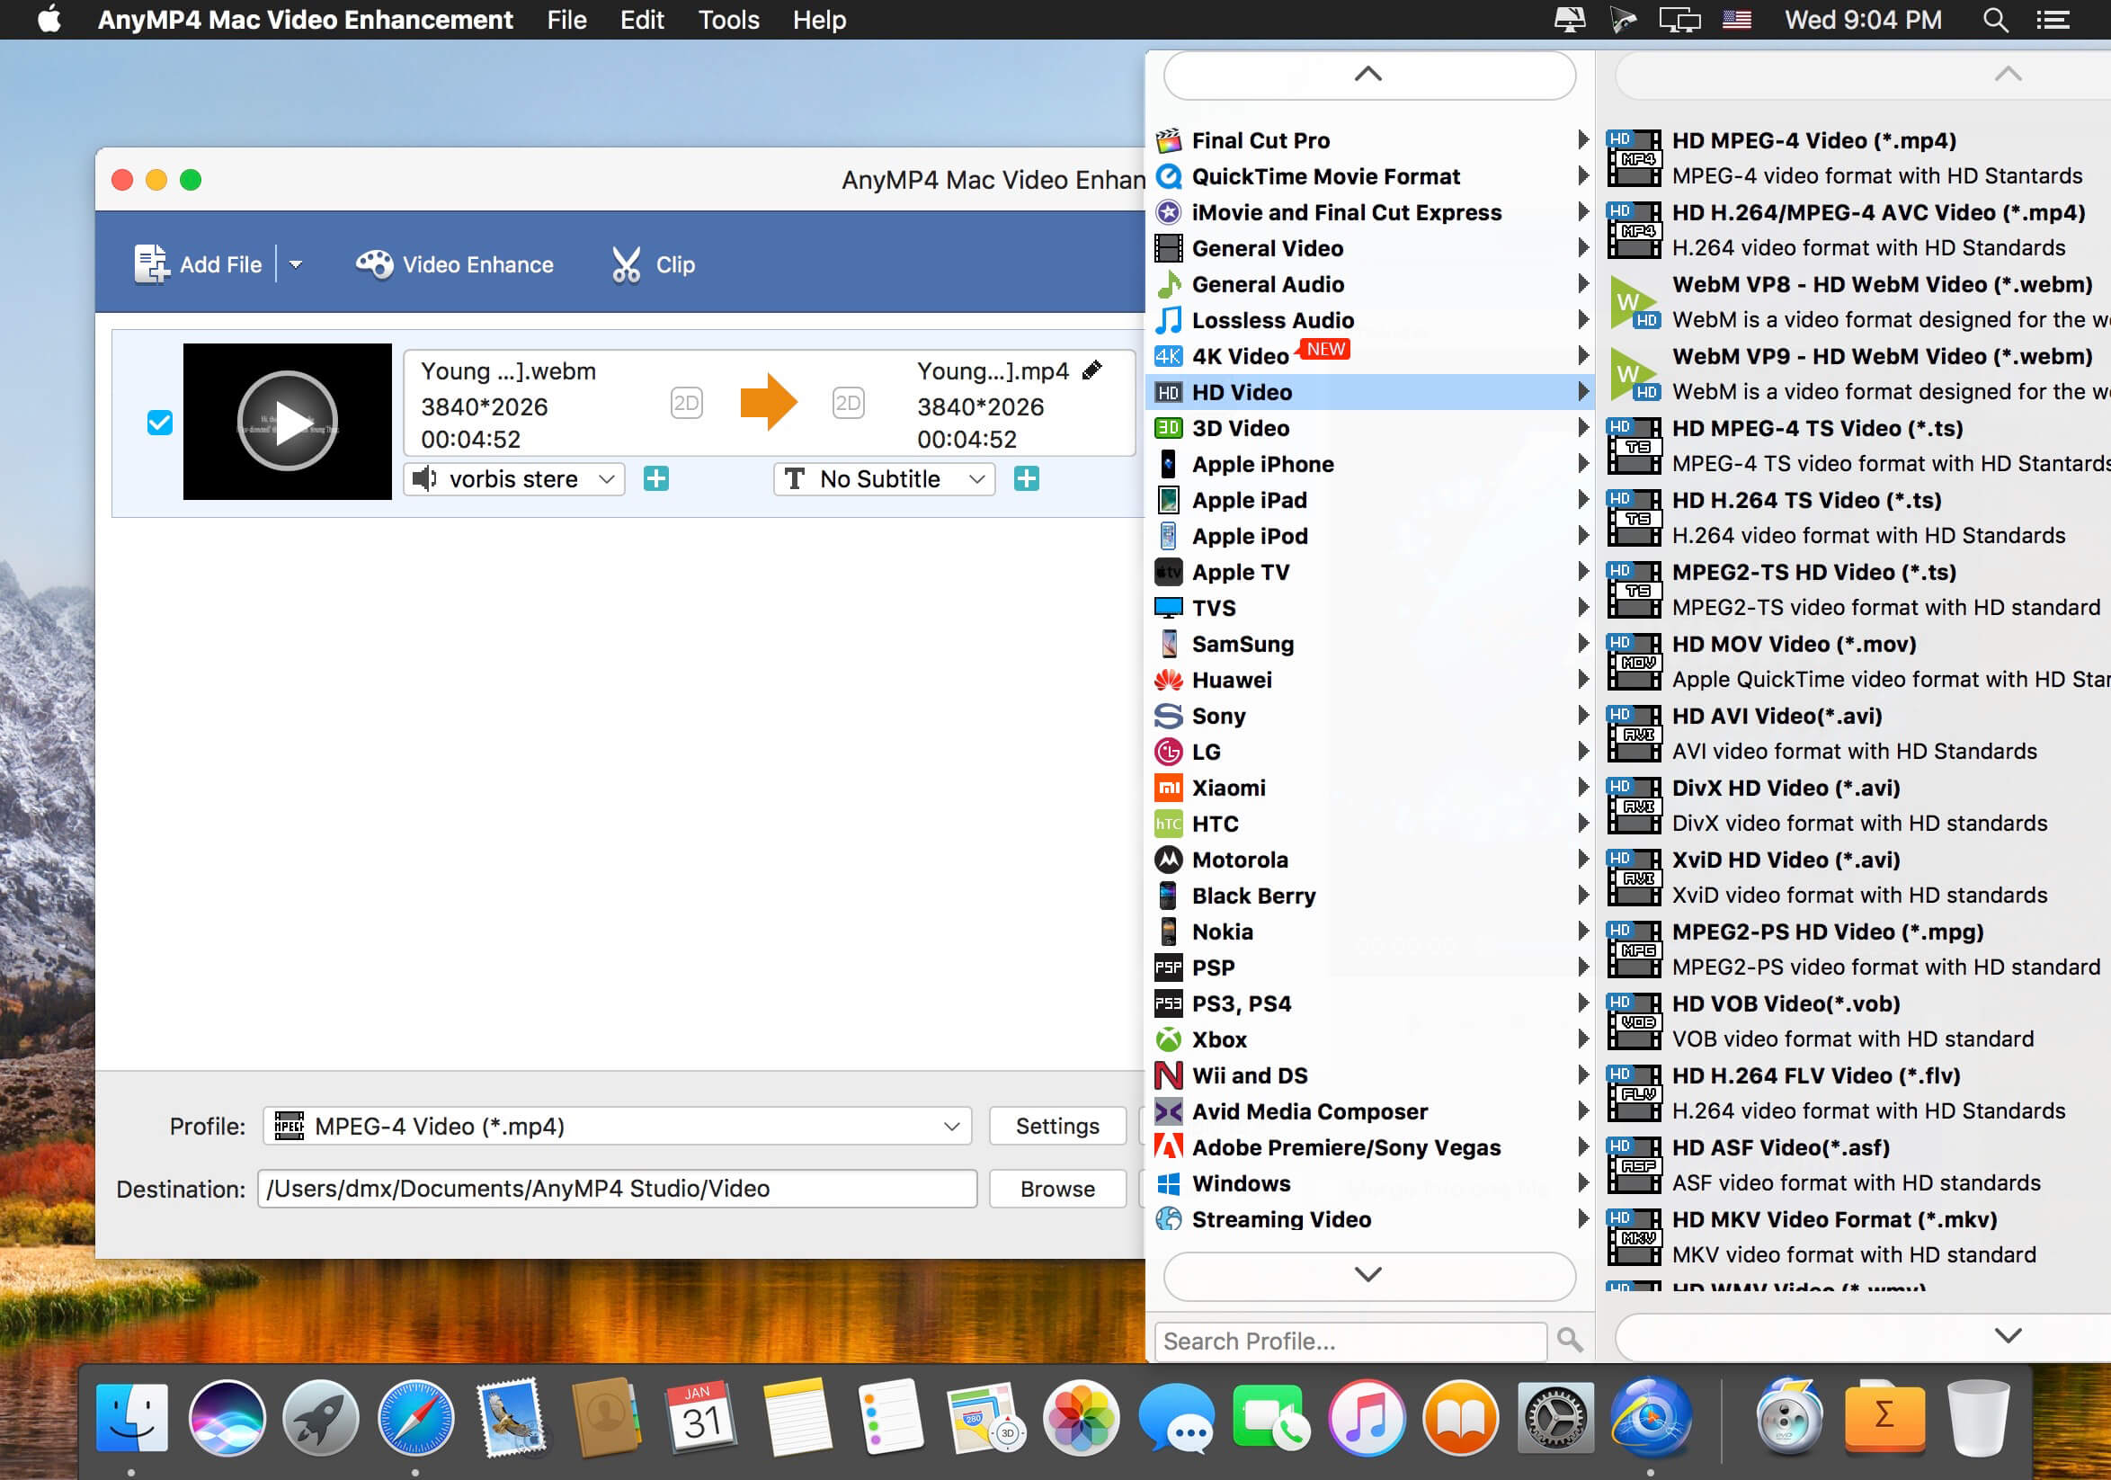This screenshot has height=1480, width=2111.
Task: Open the Profile MPEG-4 Video dropdown
Action: click(617, 1126)
